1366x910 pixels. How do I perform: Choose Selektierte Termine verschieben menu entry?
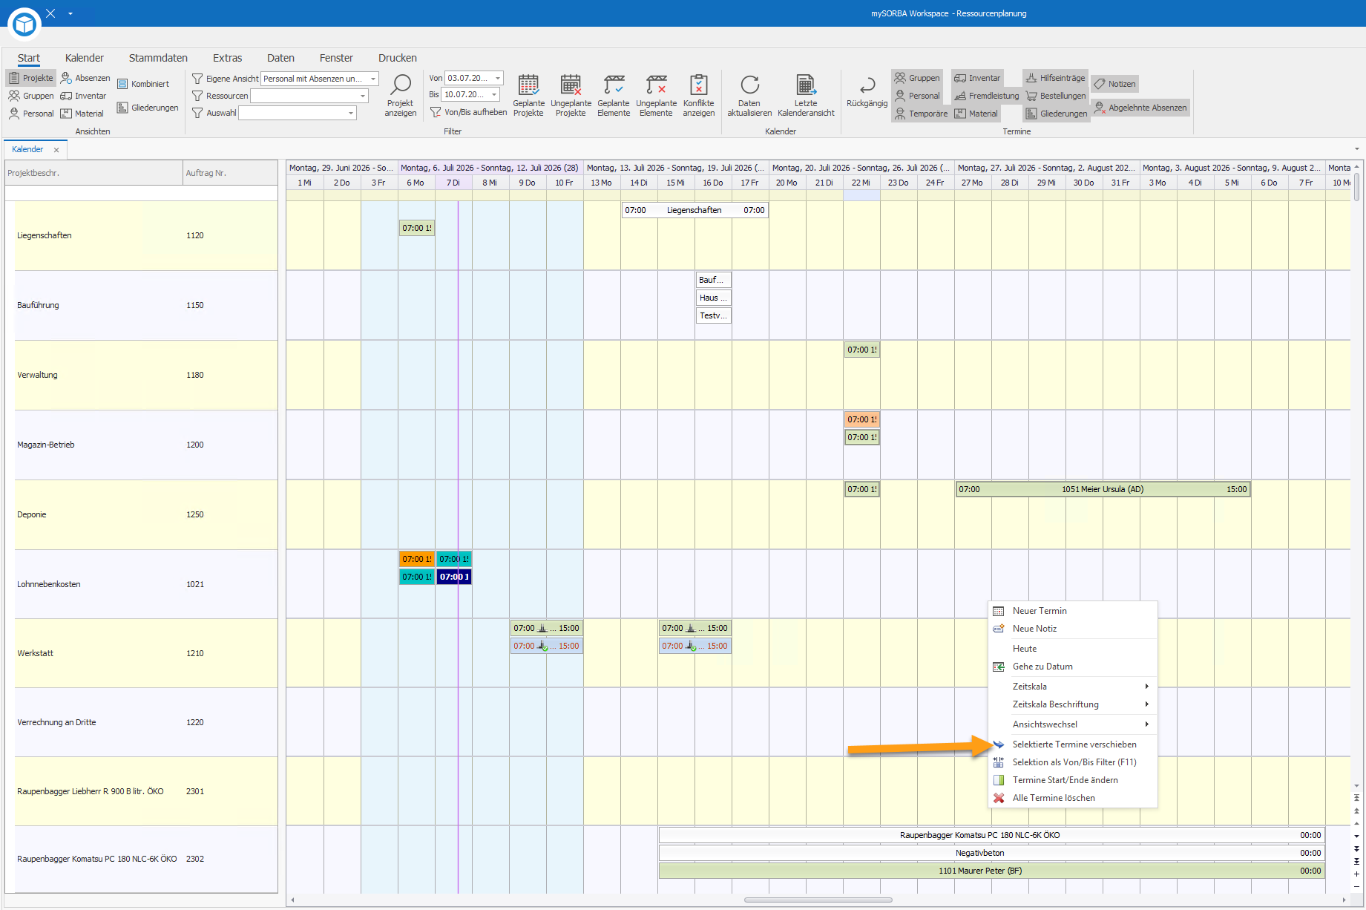[1073, 744]
